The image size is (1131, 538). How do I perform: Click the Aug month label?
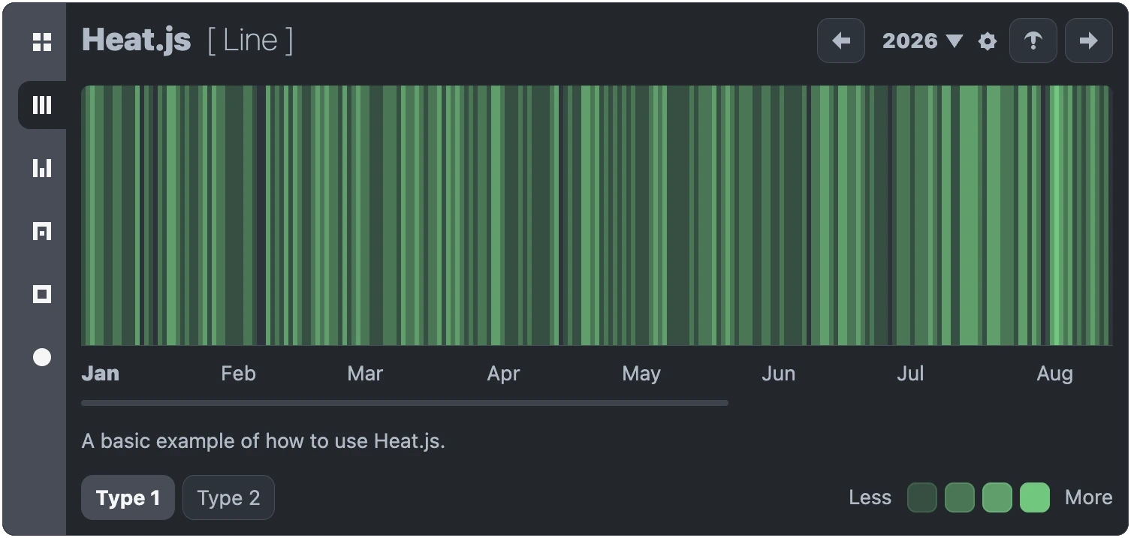coord(1054,374)
